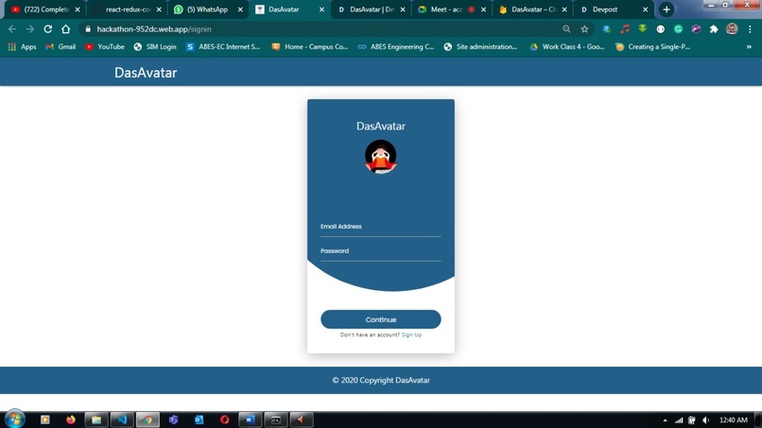Open the media player taskbar icon
Image resolution: width=762 pixels, height=428 pixels.
click(45, 419)
